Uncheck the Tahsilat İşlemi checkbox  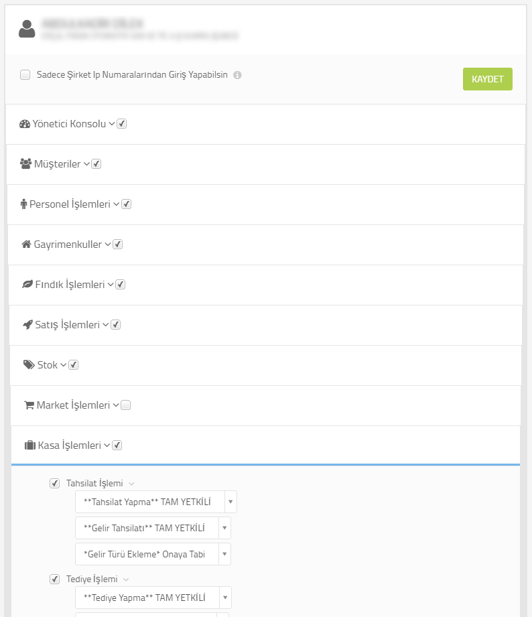pos(55,483)
